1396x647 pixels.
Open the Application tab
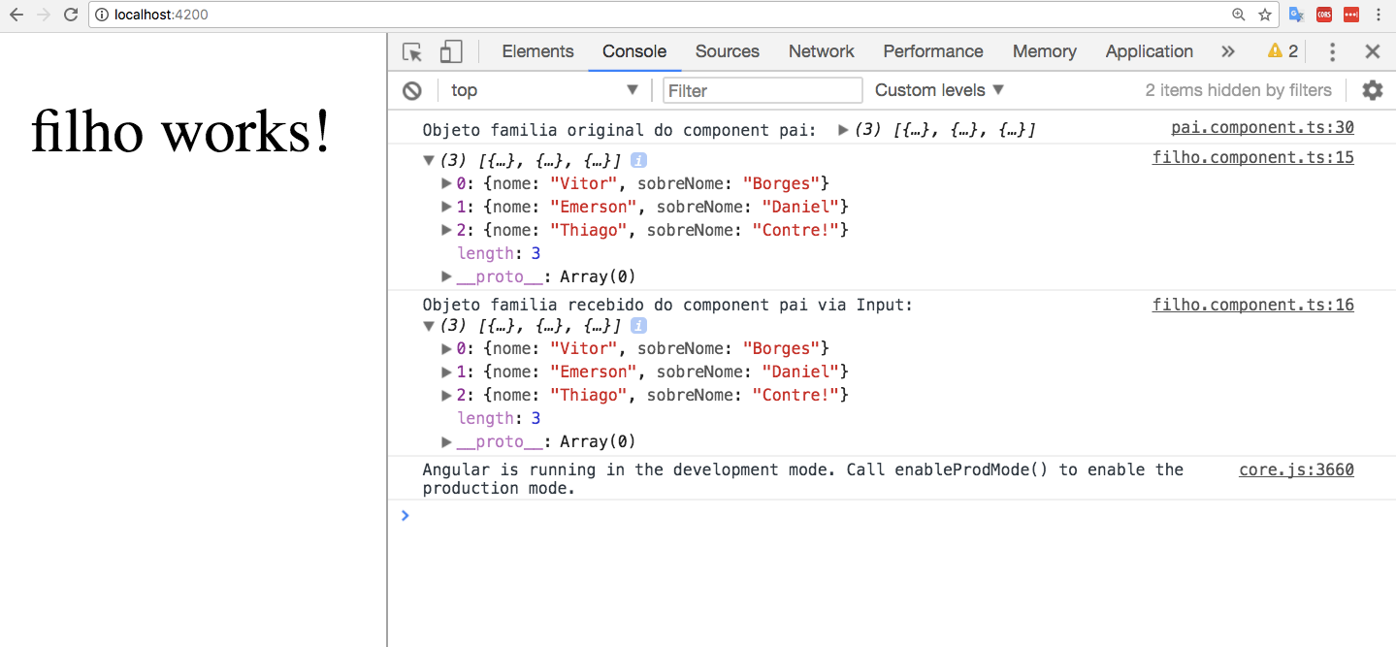[1149, 52]
